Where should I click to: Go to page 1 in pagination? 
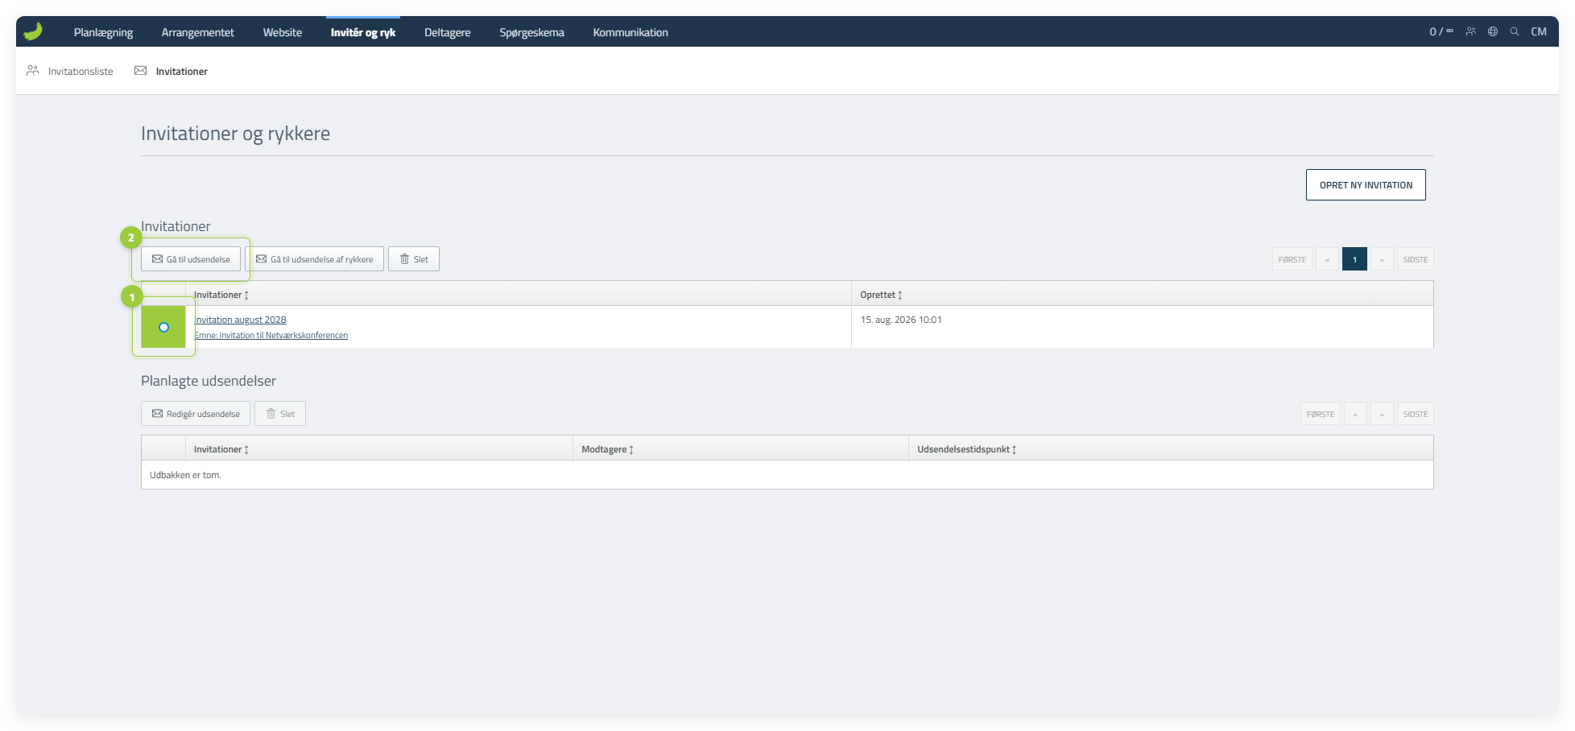point(1354,259)
